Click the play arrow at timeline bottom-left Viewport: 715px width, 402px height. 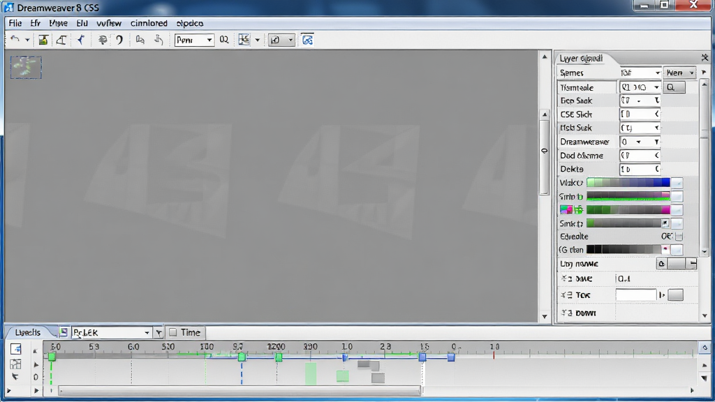click(8, 391)
